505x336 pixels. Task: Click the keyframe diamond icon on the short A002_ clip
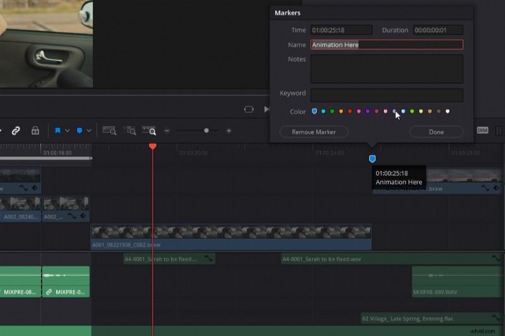pyautogui.click(x=83, y=216)
